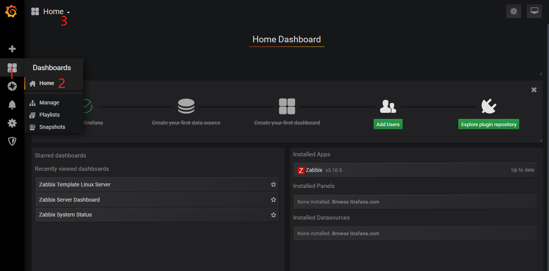The height and width of the screenshot is (271, 549).
Task: Cycle view mode with monitor icon
Action: pyautogui.click(x=534, y=11)
